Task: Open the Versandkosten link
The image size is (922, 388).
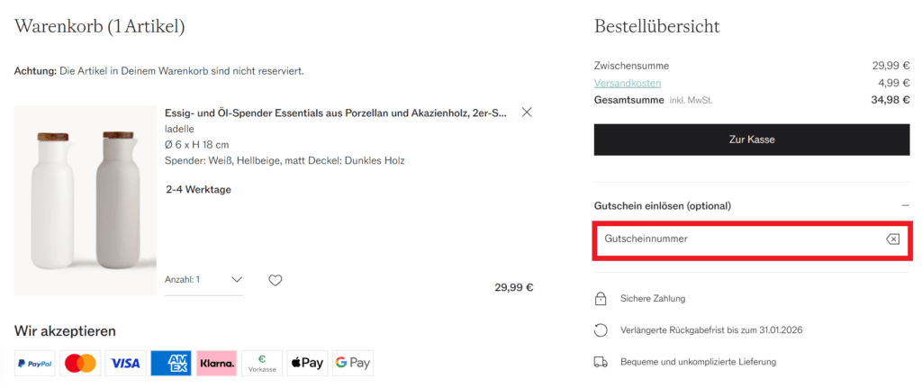Action: 628,83
